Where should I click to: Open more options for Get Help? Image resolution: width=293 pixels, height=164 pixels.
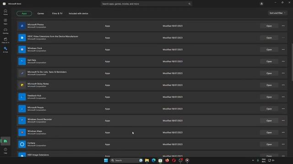pos(283,61)
